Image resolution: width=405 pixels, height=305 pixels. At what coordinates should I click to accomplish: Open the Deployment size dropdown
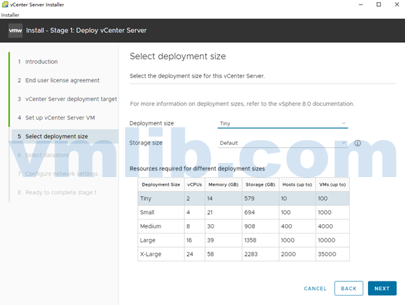(283, 123)
